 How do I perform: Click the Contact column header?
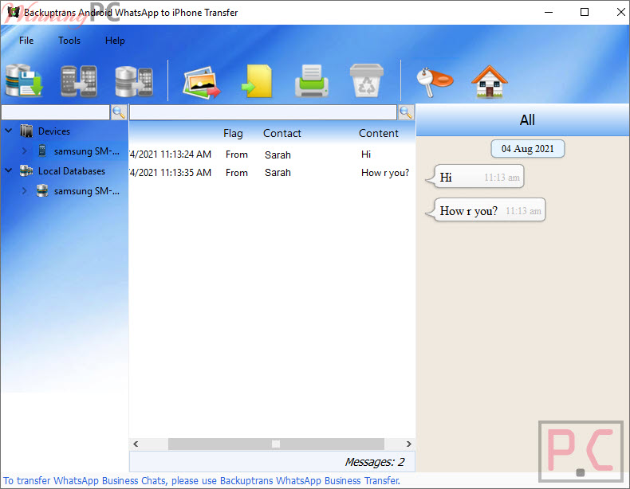point(282,133)
